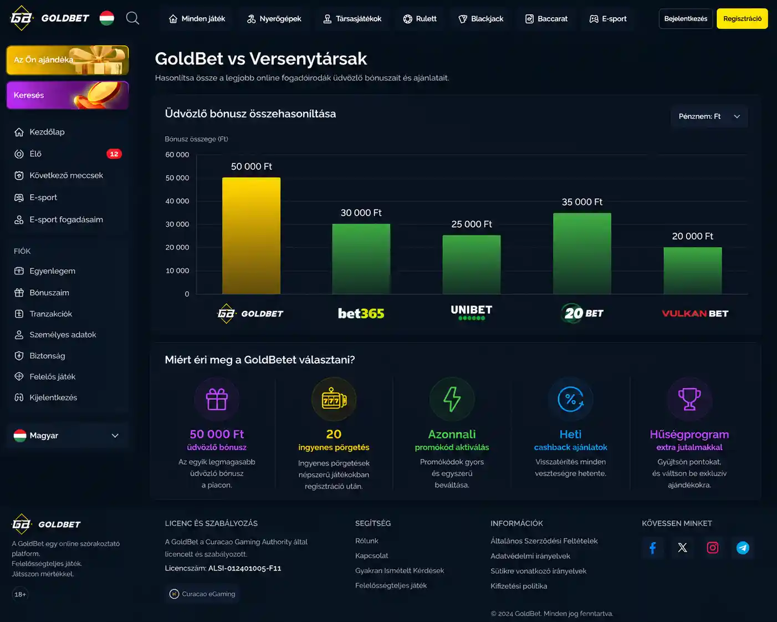
Task: Open the Rólunk footer link
Action: coord(367,541)
